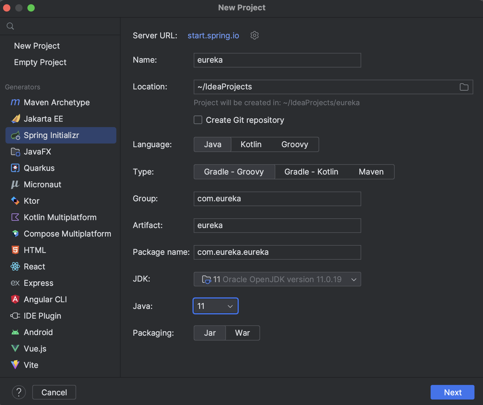Click the Kotlin Multiplatform K icon
The image size is (483, 405).
click(x=15, y=217)
